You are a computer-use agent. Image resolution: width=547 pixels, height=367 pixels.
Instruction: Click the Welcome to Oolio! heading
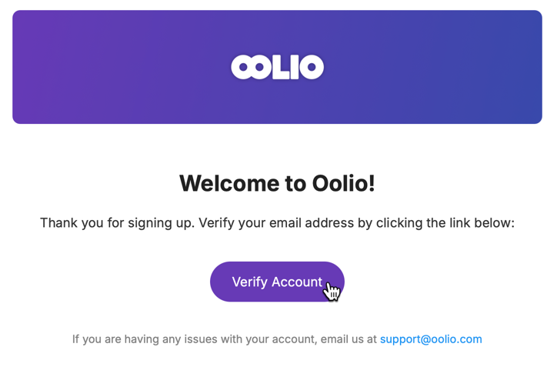tap(277, 183)
